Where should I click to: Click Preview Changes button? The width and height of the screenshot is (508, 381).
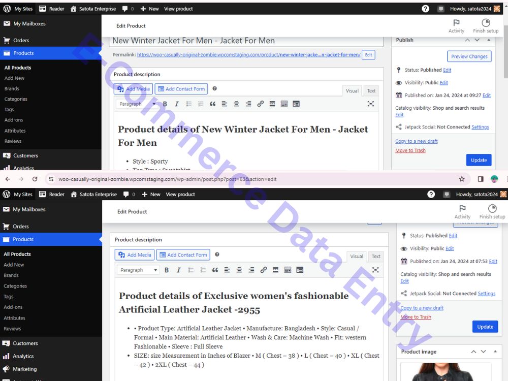(469, 56)
